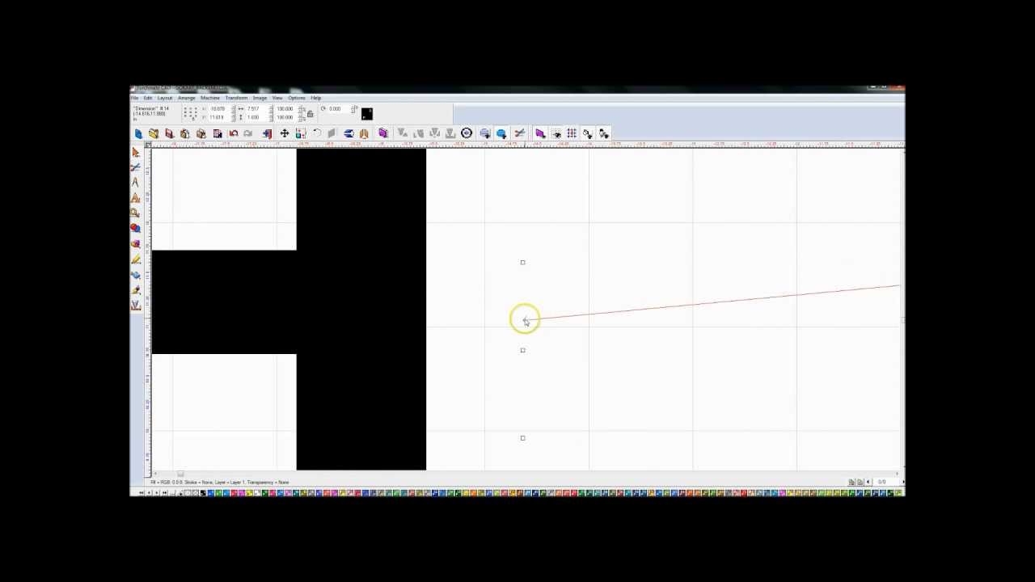Click the Redo arrow toolbar icon
Viewport: 1035px width, 582px height.
click(248, 133)
